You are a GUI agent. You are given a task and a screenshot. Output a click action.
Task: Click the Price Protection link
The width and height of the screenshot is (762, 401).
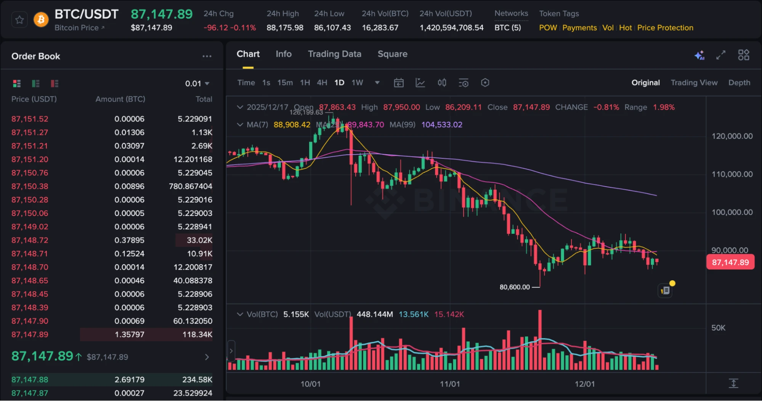coord(665,27)
